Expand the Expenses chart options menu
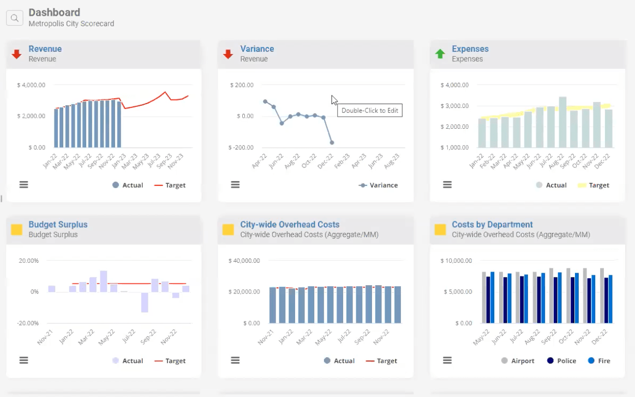 (x=447, y=185)
